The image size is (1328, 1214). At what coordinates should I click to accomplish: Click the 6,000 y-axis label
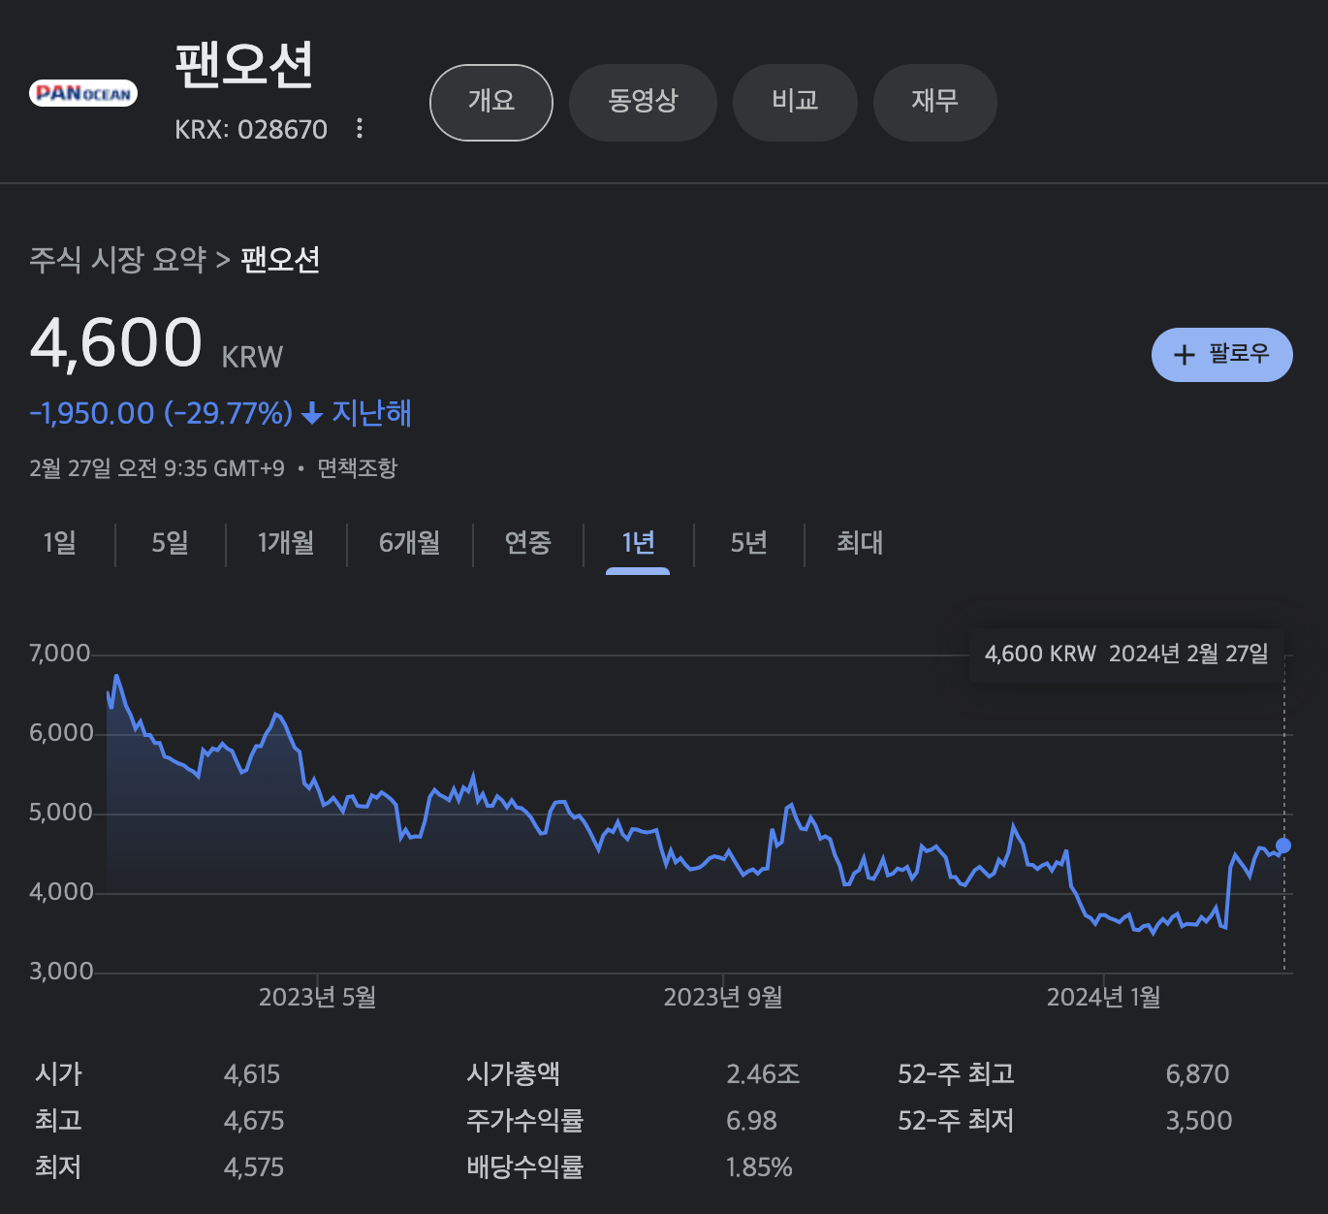click(61, 733)
